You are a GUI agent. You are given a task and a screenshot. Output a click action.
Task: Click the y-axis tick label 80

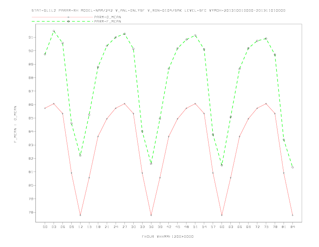[x=31, y=185]
